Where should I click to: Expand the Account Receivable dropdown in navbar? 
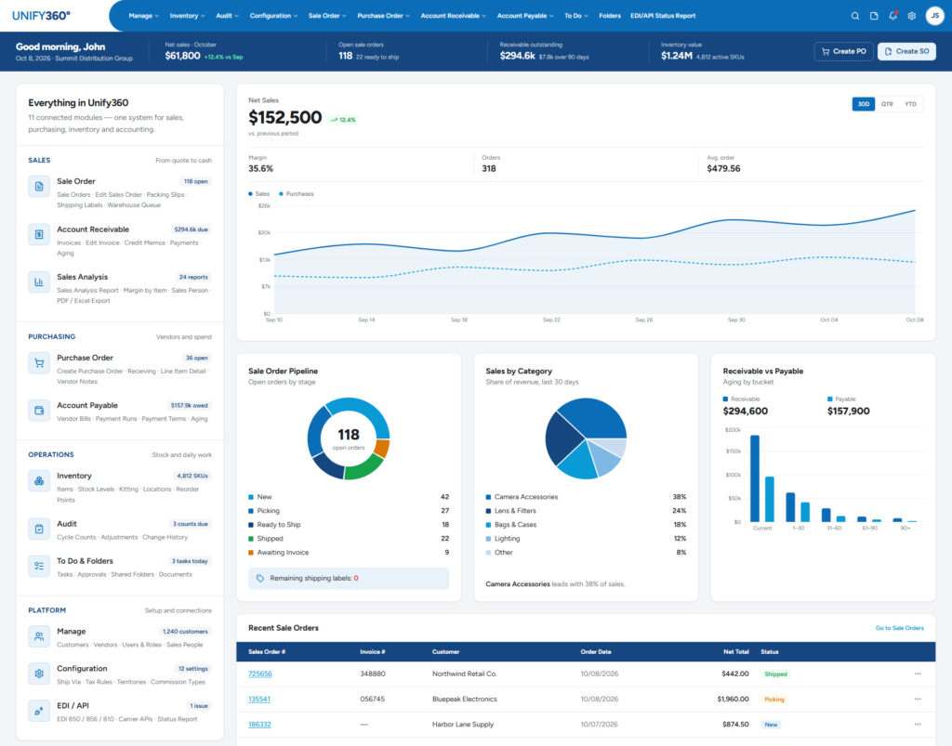453,16
